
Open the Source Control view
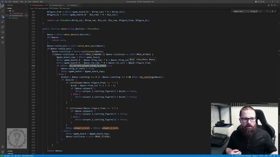(x=3, y=17)
